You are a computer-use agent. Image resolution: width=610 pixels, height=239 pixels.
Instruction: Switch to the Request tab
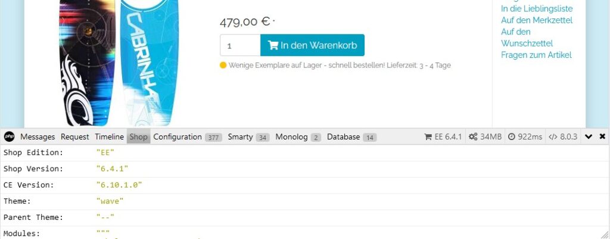point(75,137)
